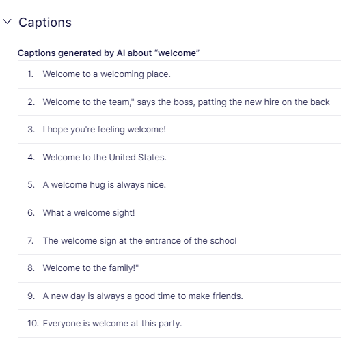
Task: Click list number 9 beside friends caption
Action: point(31,296)
